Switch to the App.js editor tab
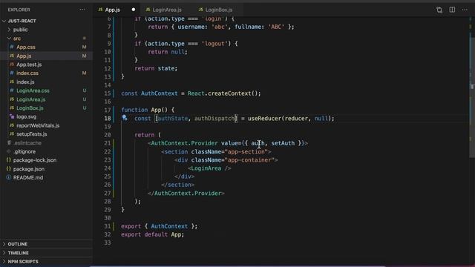 click(112, 10)
